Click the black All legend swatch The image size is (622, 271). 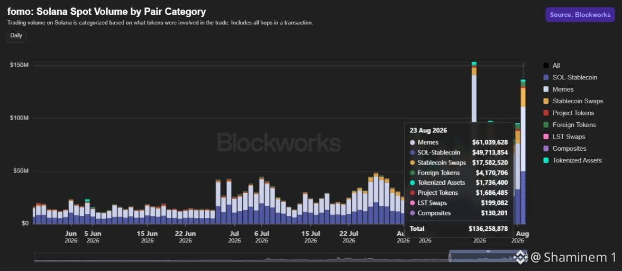pyautogui.click(x=546, y=66)
